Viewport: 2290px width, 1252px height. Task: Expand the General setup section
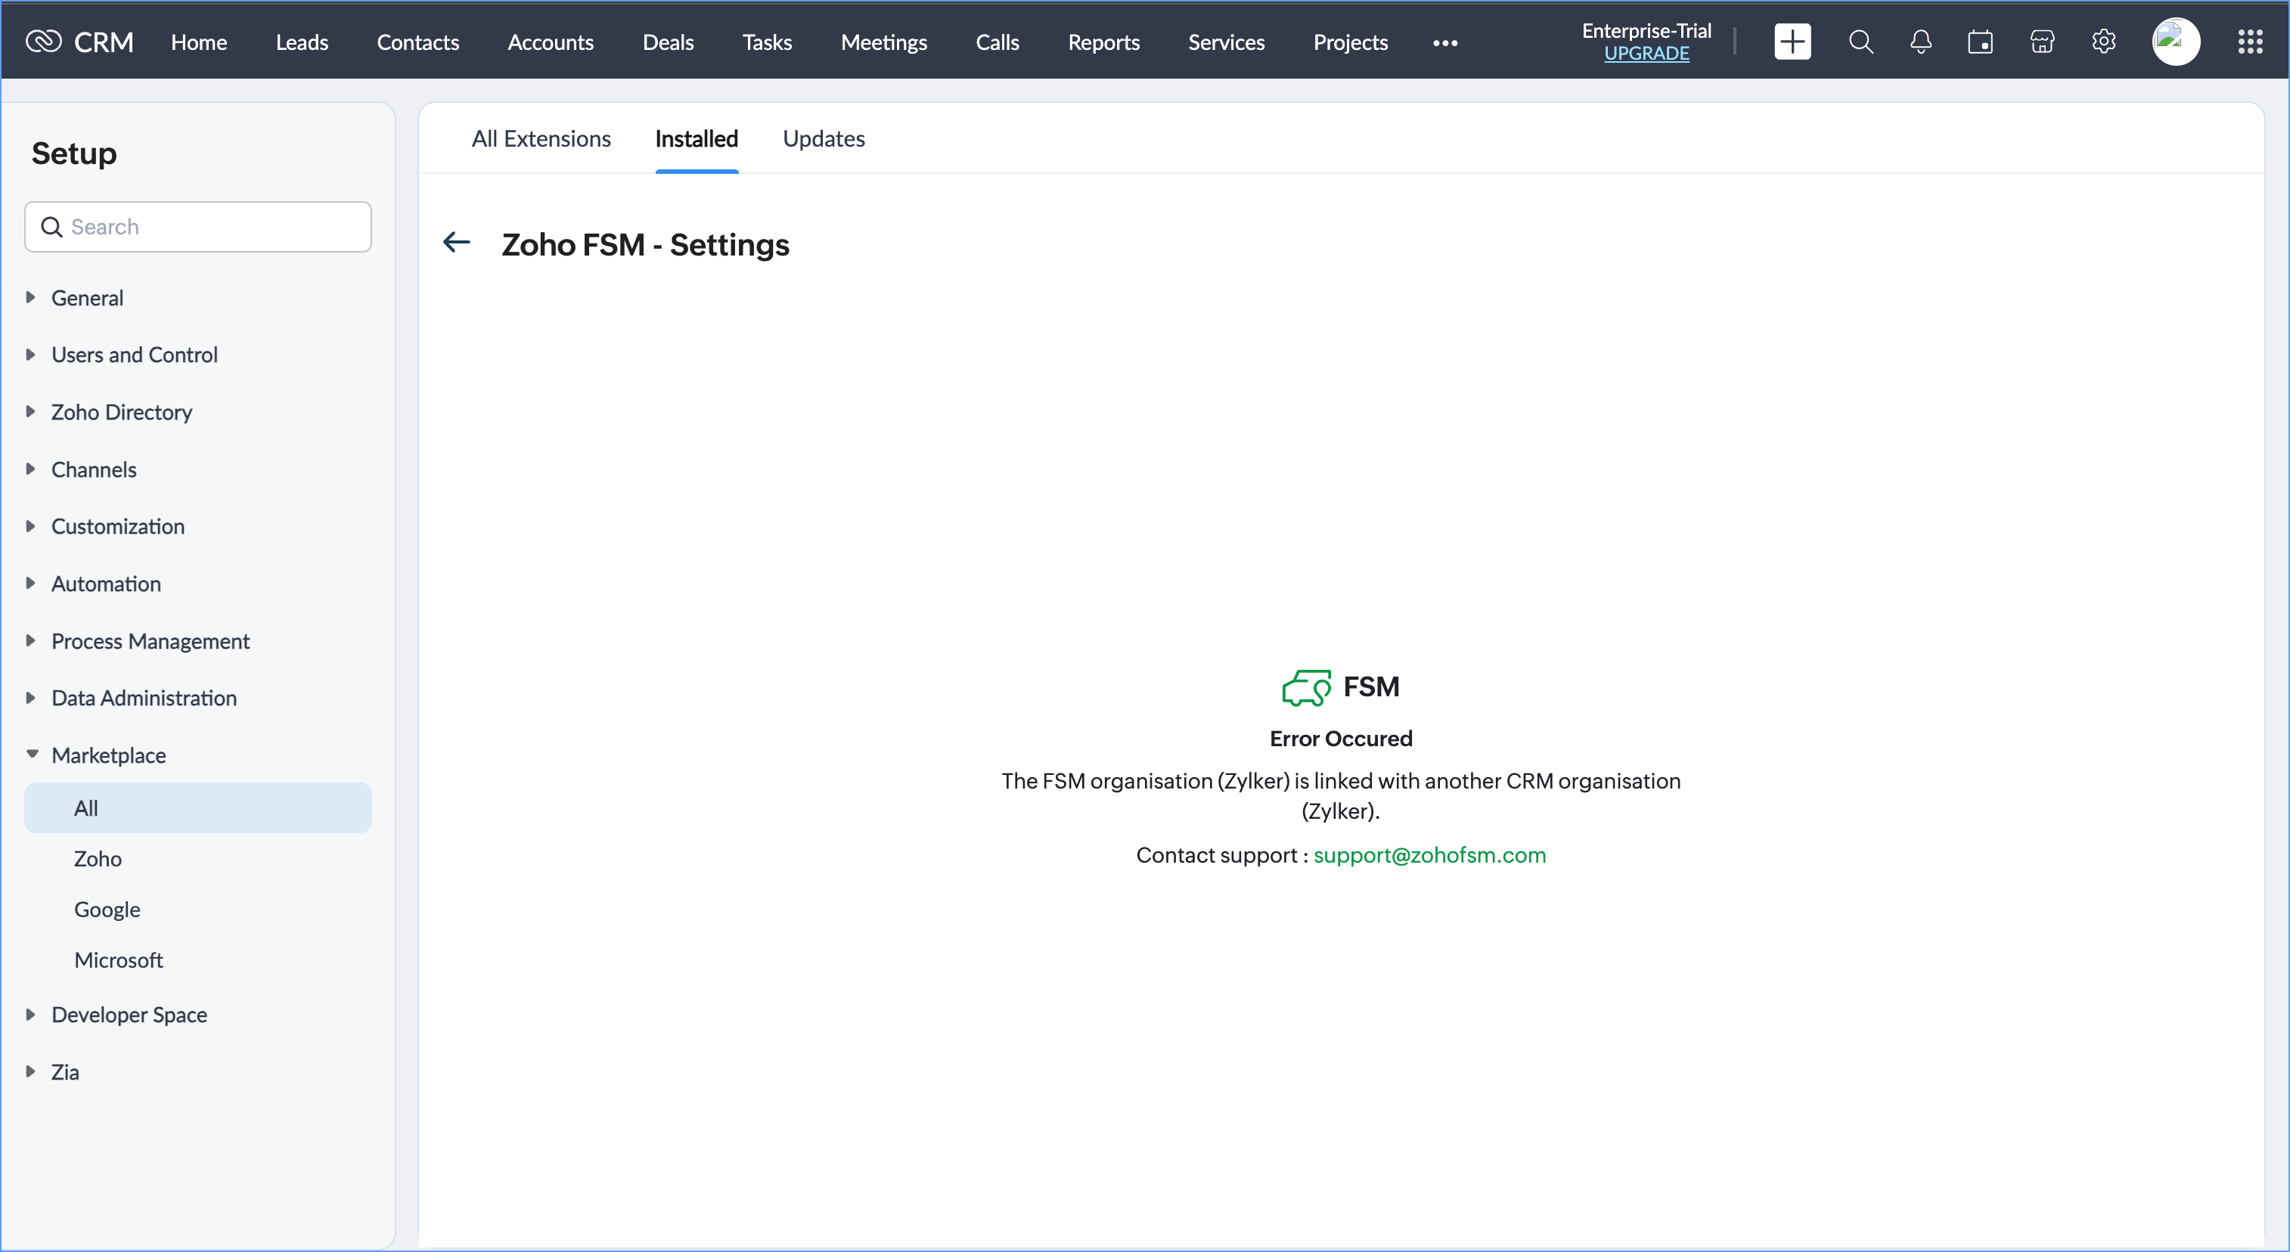[x=86, y=298]
